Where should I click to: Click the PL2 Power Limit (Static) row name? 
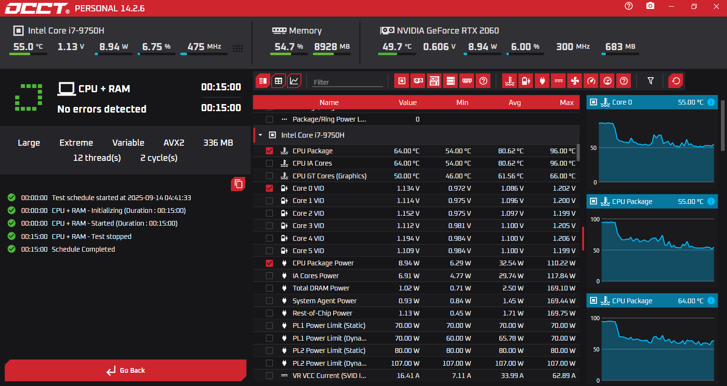pyautogui.click(x=329, y=351)
